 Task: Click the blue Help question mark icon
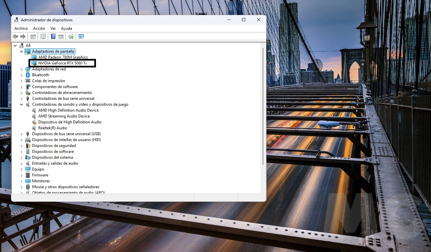tap(53, 37)
